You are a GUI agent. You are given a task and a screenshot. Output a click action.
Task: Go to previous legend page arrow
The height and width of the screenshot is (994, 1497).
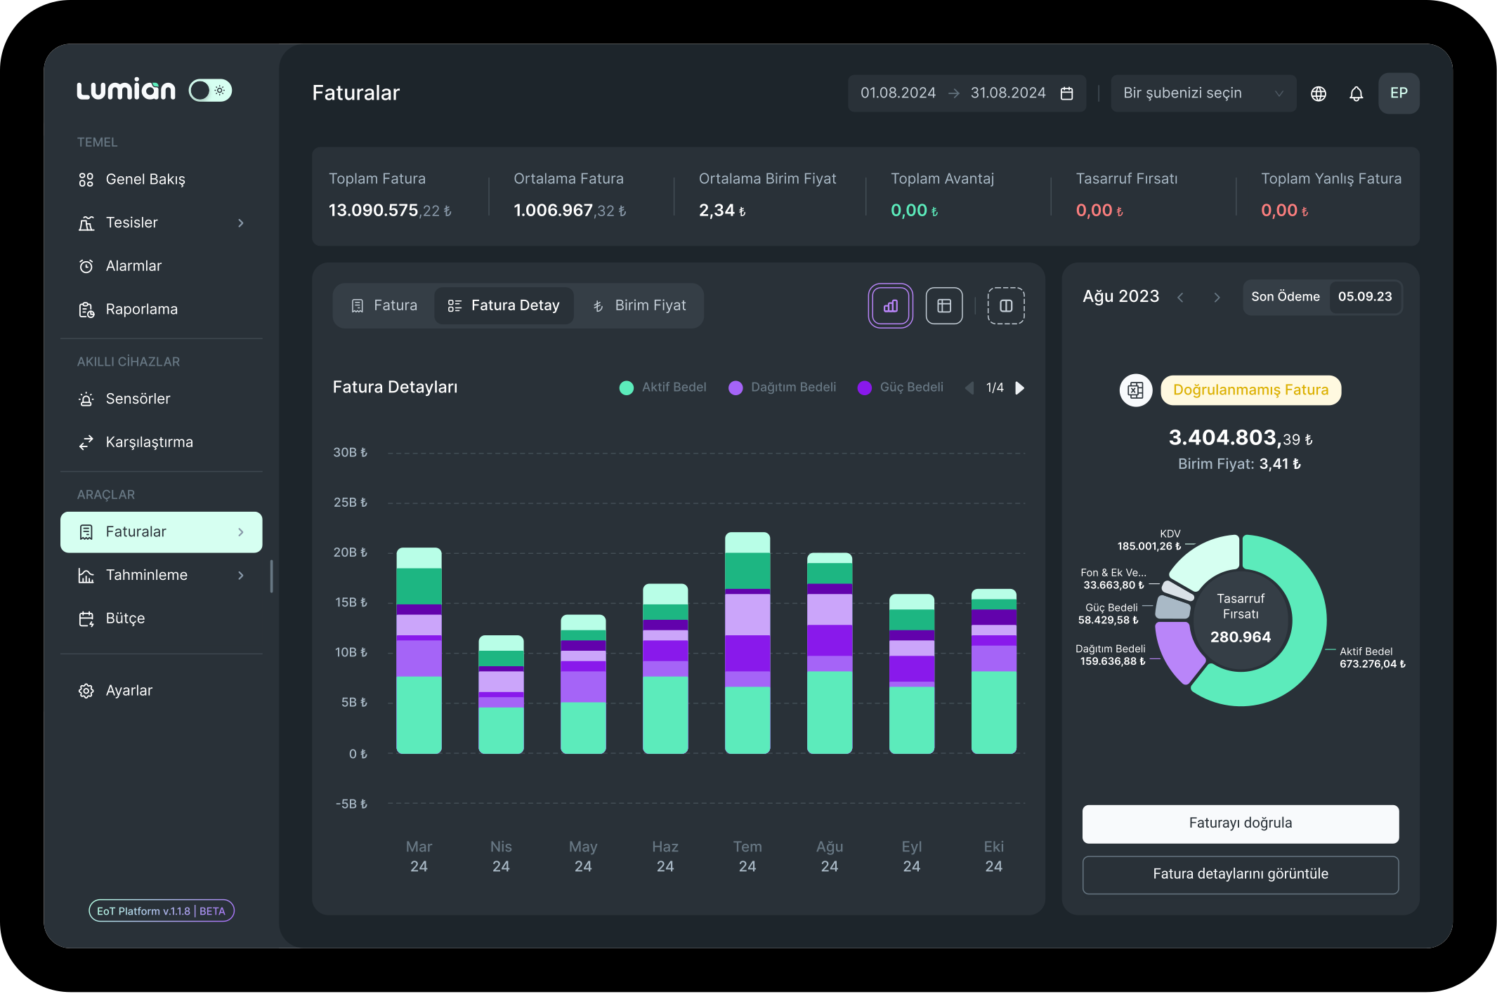tap(969, 388)
